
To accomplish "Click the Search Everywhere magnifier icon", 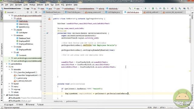I will 188,8.
